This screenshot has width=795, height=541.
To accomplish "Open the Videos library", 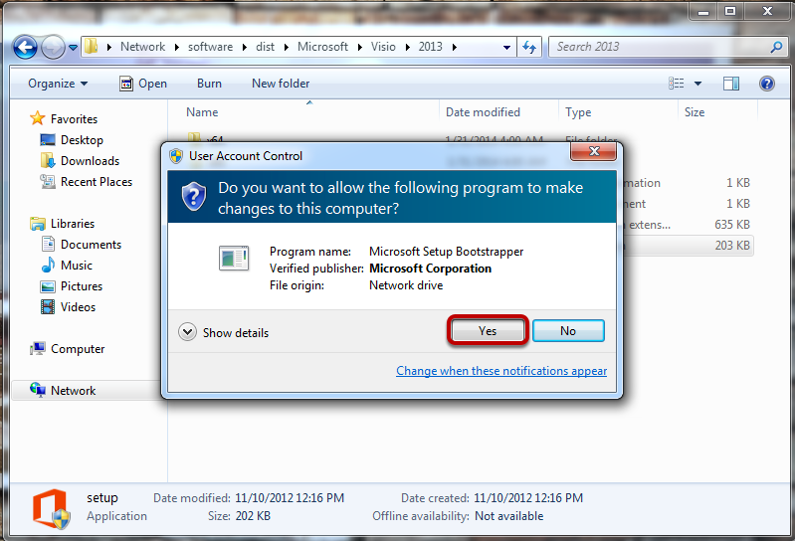I will point(78,307).
